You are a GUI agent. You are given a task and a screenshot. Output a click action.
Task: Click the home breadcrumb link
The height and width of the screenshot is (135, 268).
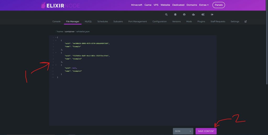coord(60,32)
